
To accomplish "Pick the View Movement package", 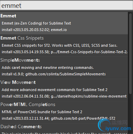I will 64,90.
